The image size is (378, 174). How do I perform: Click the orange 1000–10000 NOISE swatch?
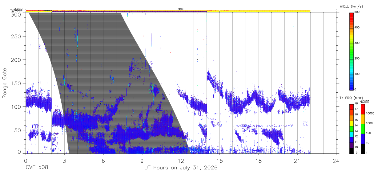[x=363, y=119]
